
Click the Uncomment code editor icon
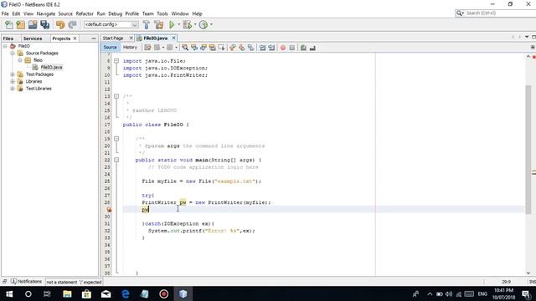(312, 48)
